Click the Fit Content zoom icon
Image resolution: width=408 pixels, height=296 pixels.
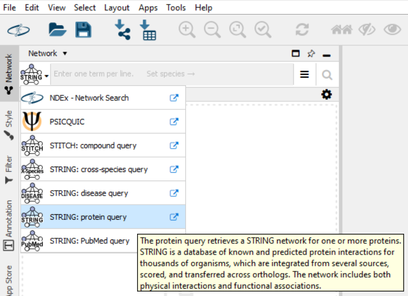(x=238, y=30)
